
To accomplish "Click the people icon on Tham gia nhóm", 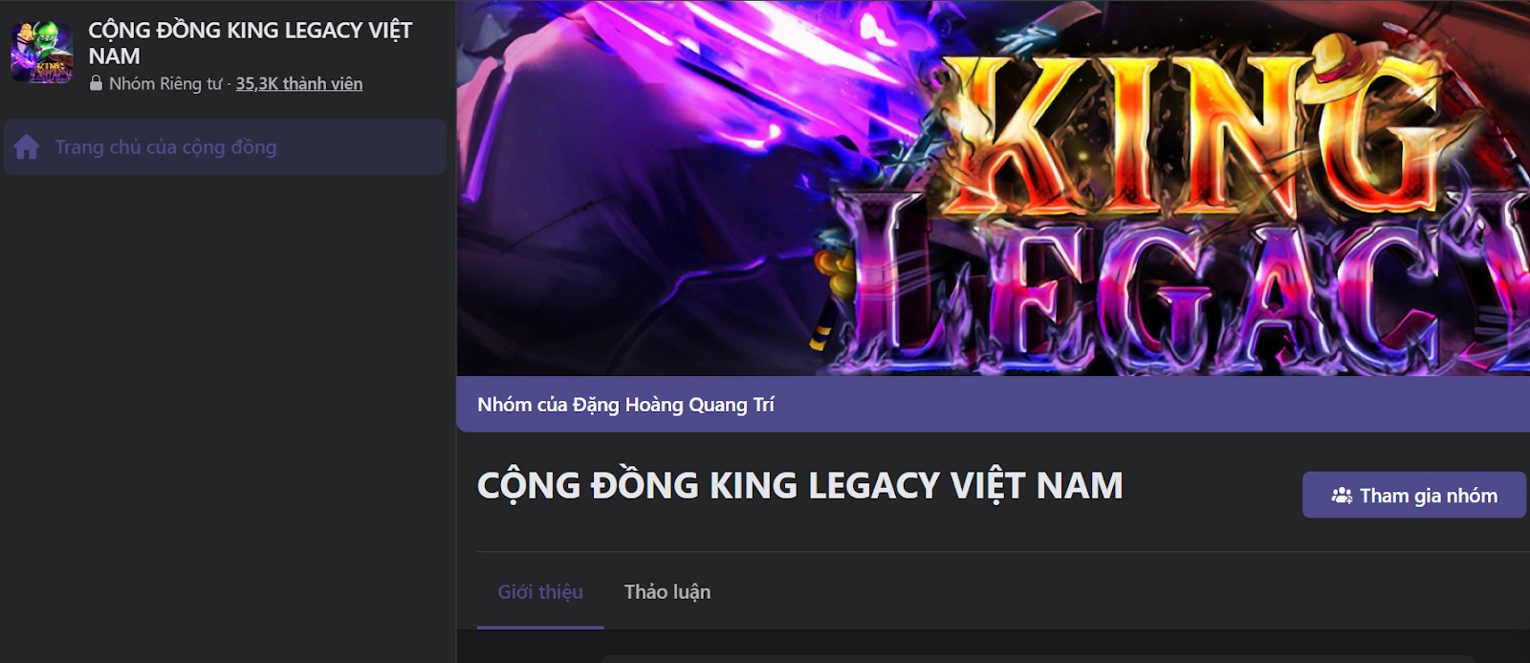I will [1342, 496].
